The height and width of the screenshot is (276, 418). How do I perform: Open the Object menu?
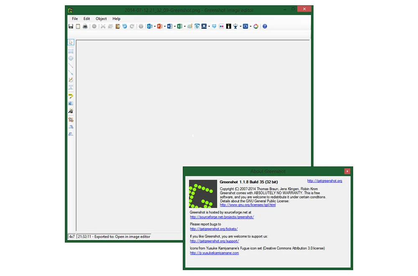tap(101, 19)
